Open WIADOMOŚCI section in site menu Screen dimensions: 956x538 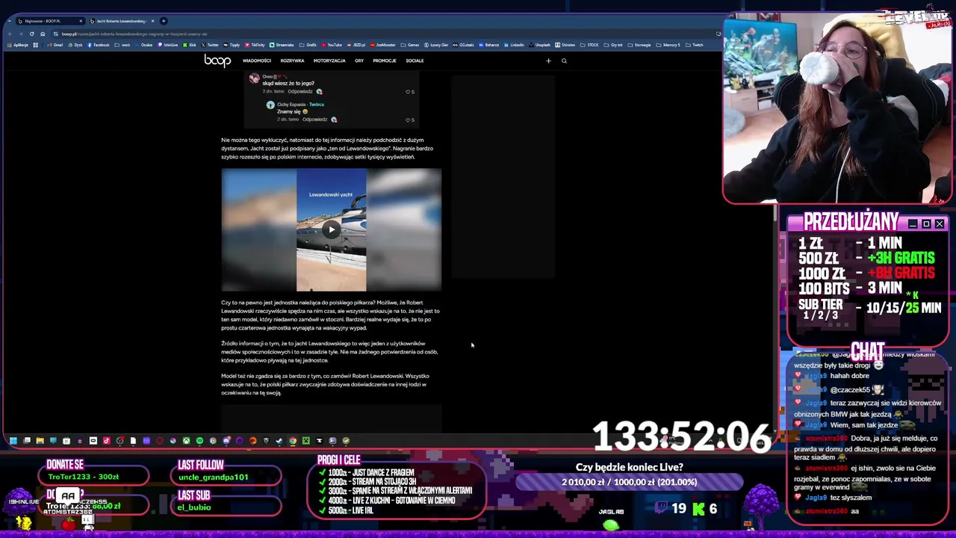tap(256, 61)
